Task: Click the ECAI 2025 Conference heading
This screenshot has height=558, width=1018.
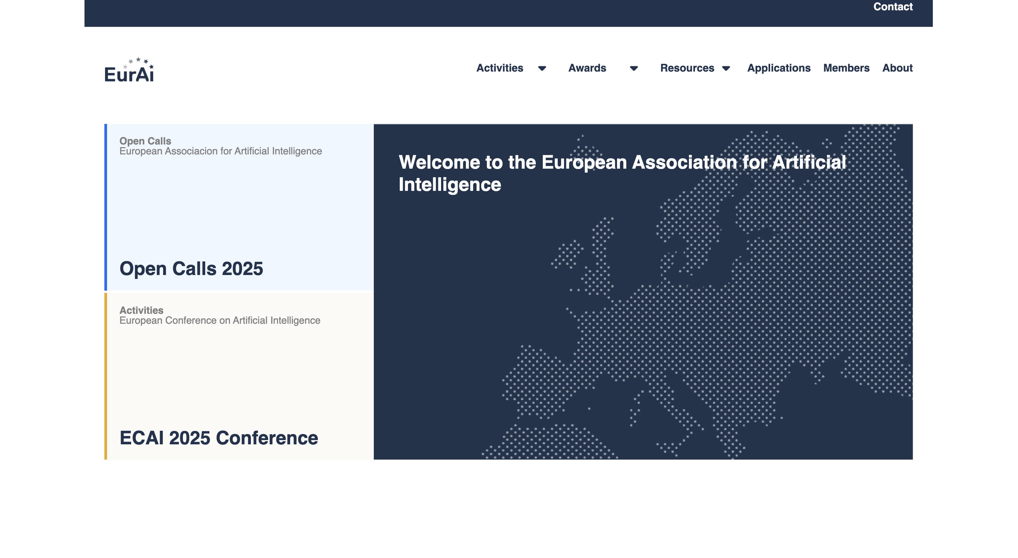Action: 218,438
